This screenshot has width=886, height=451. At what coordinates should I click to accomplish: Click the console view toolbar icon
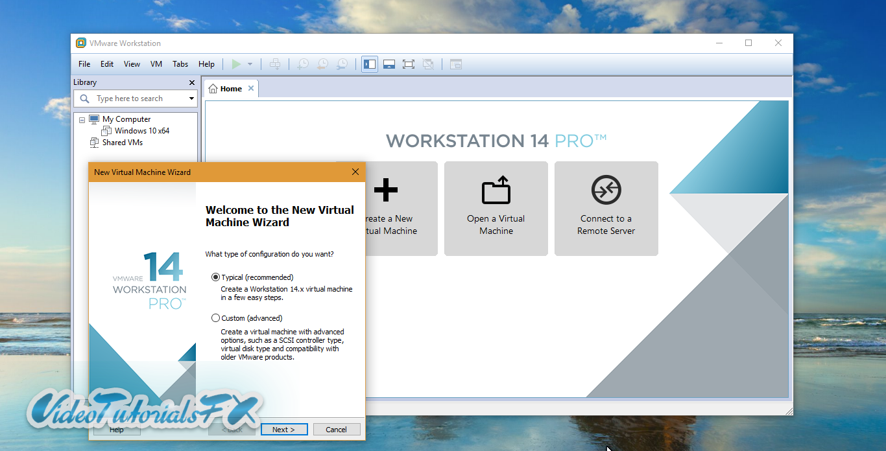(456, 64)
